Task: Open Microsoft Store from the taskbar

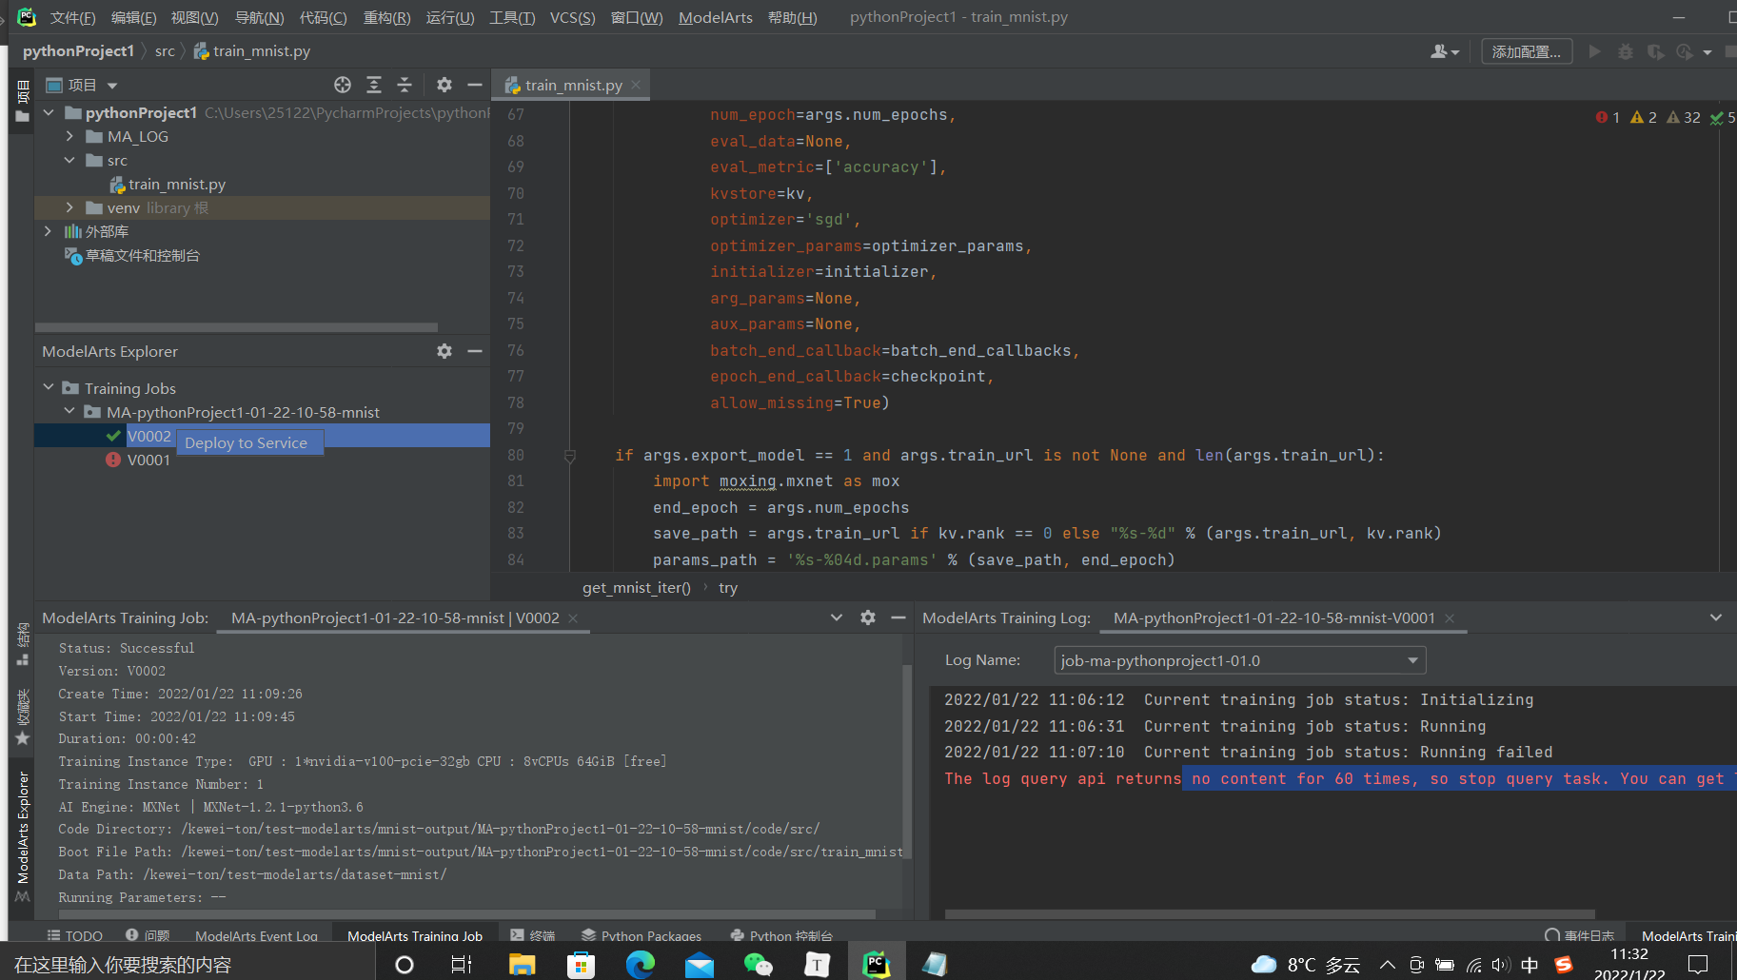Action: 581,965
